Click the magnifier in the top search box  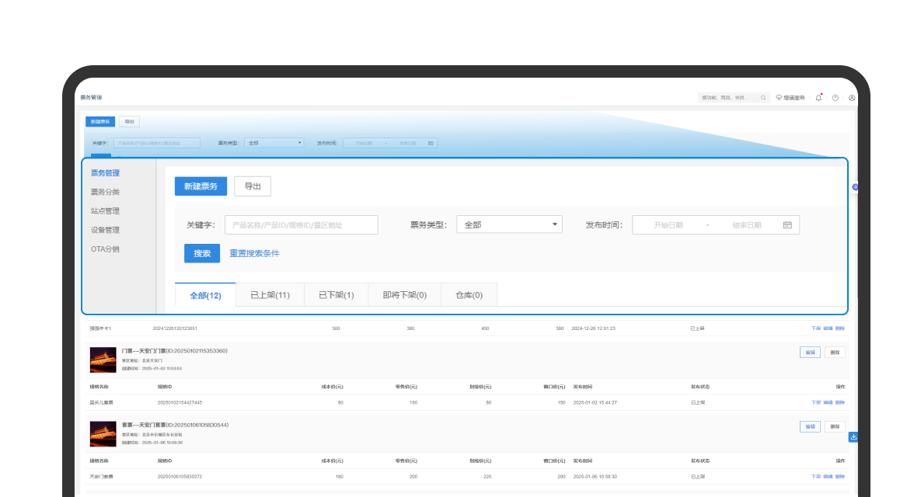(x=763, y=98)
